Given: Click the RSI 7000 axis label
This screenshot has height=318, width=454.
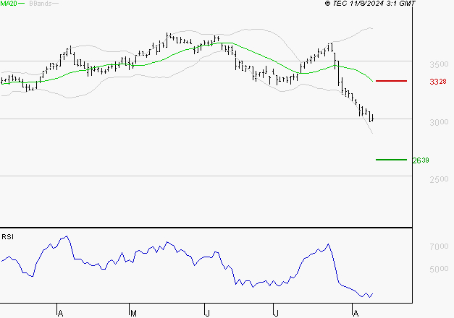Looking at the screenshot, I should coord(439,246).
